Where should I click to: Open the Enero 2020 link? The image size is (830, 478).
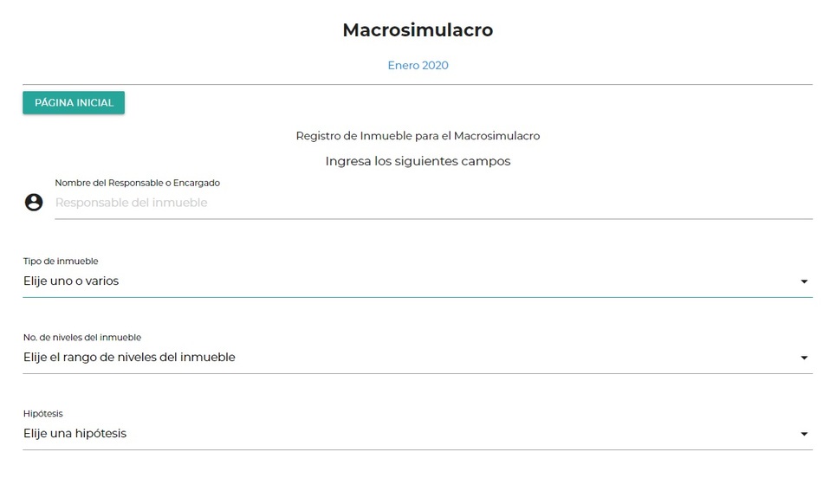pyautogui.click(x=418, y=65)
